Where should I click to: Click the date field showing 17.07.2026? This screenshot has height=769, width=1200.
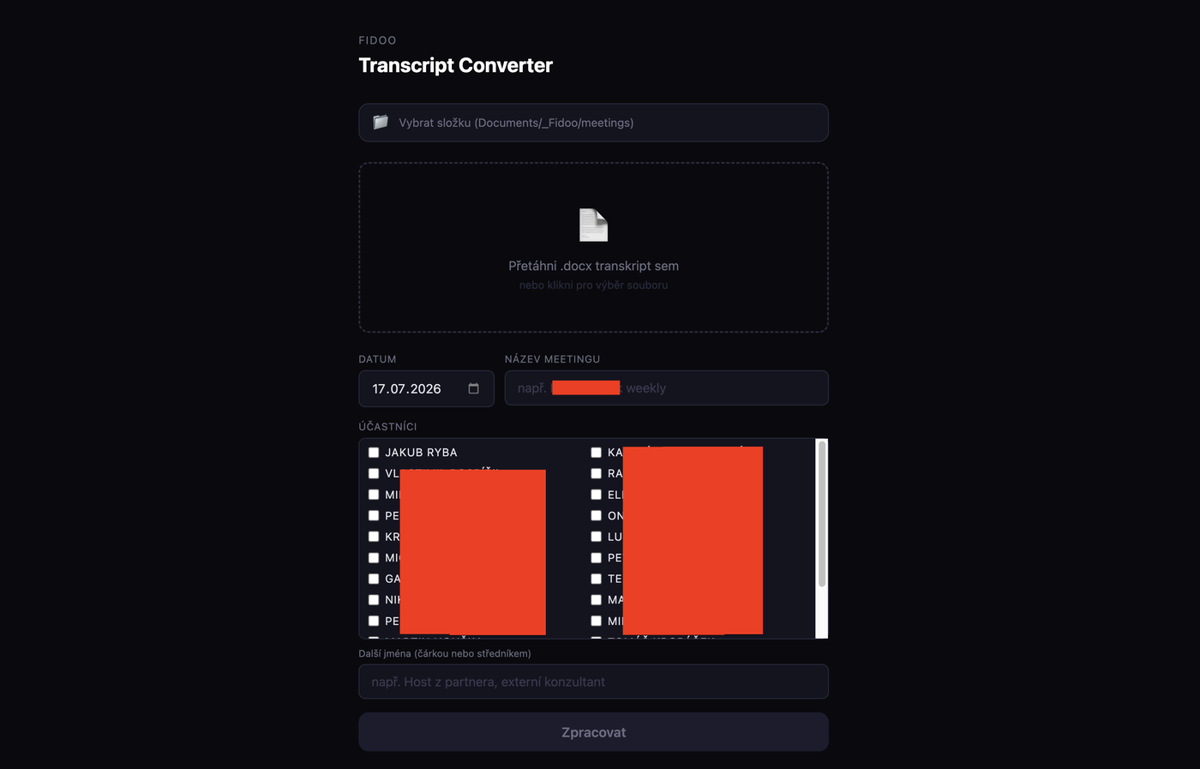(x=426, y=388)
